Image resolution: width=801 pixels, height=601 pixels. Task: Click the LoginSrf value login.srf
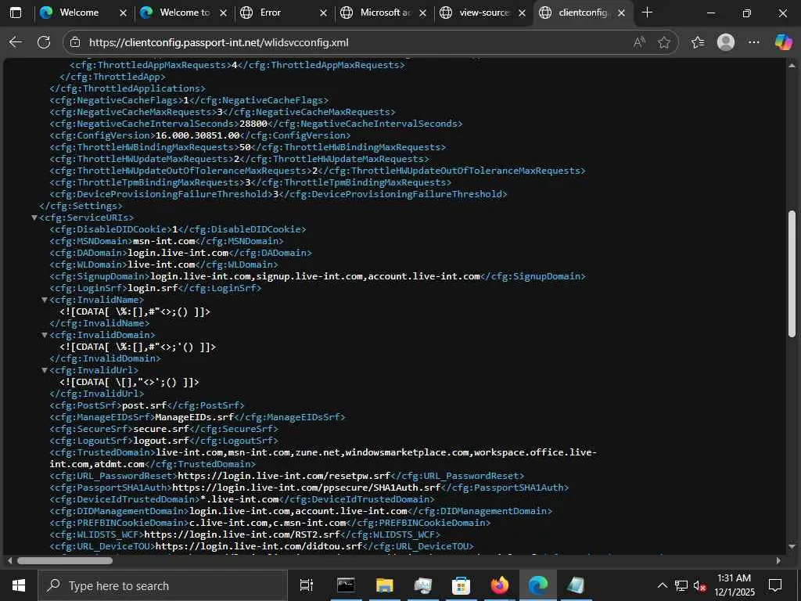point(153,288)
